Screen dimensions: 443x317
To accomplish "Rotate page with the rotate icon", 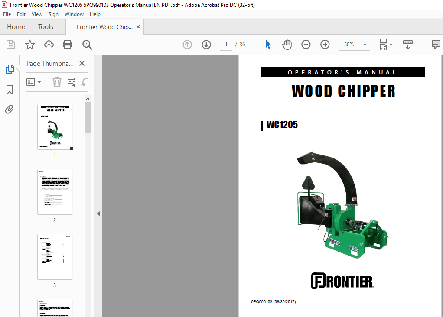I will tap(85, 82).
